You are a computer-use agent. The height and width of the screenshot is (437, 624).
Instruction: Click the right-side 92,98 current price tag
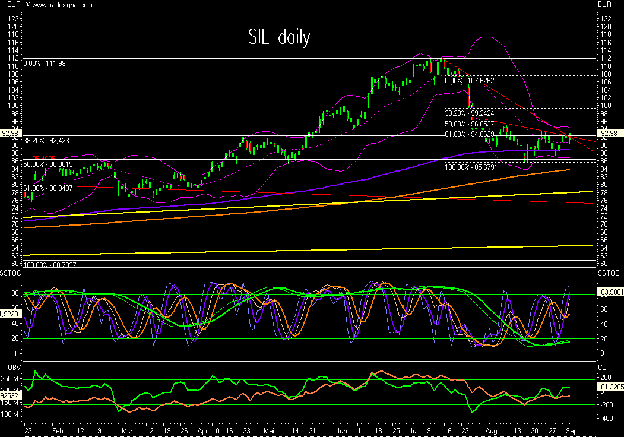[609, 133]
